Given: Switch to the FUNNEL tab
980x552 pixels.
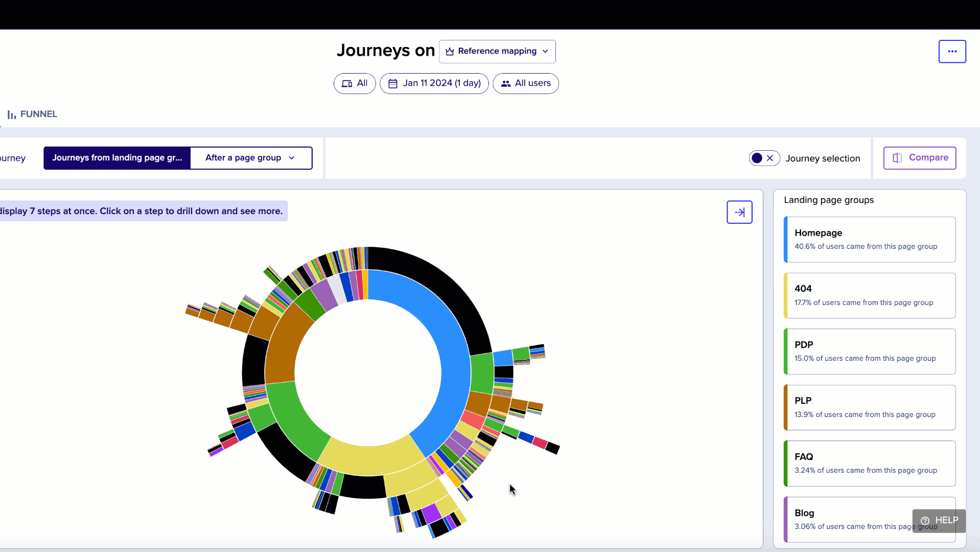Looking at the screenshot, I should (32, 114).
